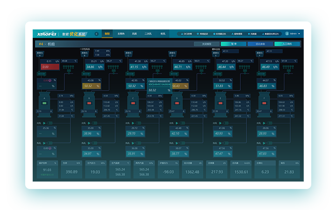Open the 1362.48 t/h flow card

(x=192, y=169)
